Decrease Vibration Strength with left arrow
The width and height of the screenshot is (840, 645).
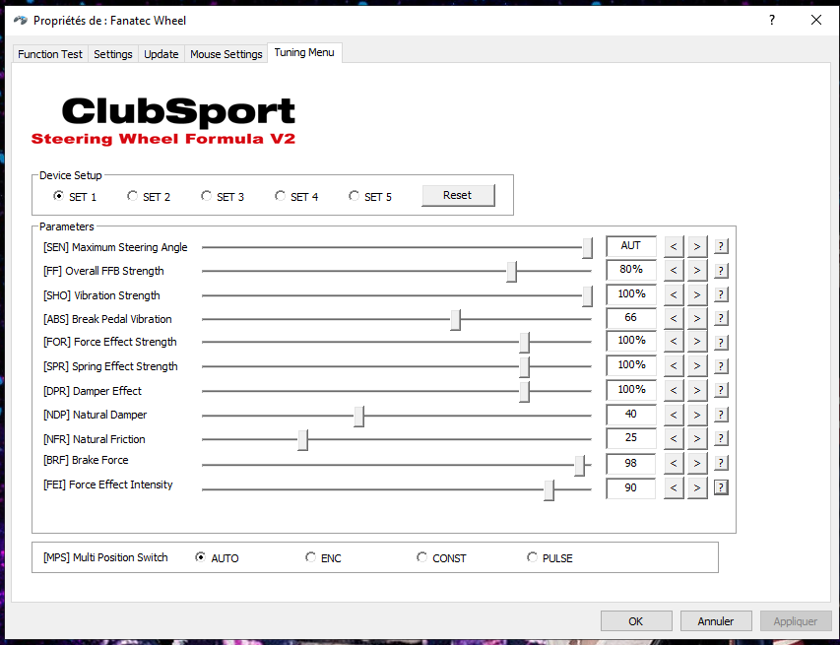click(674, 294)
